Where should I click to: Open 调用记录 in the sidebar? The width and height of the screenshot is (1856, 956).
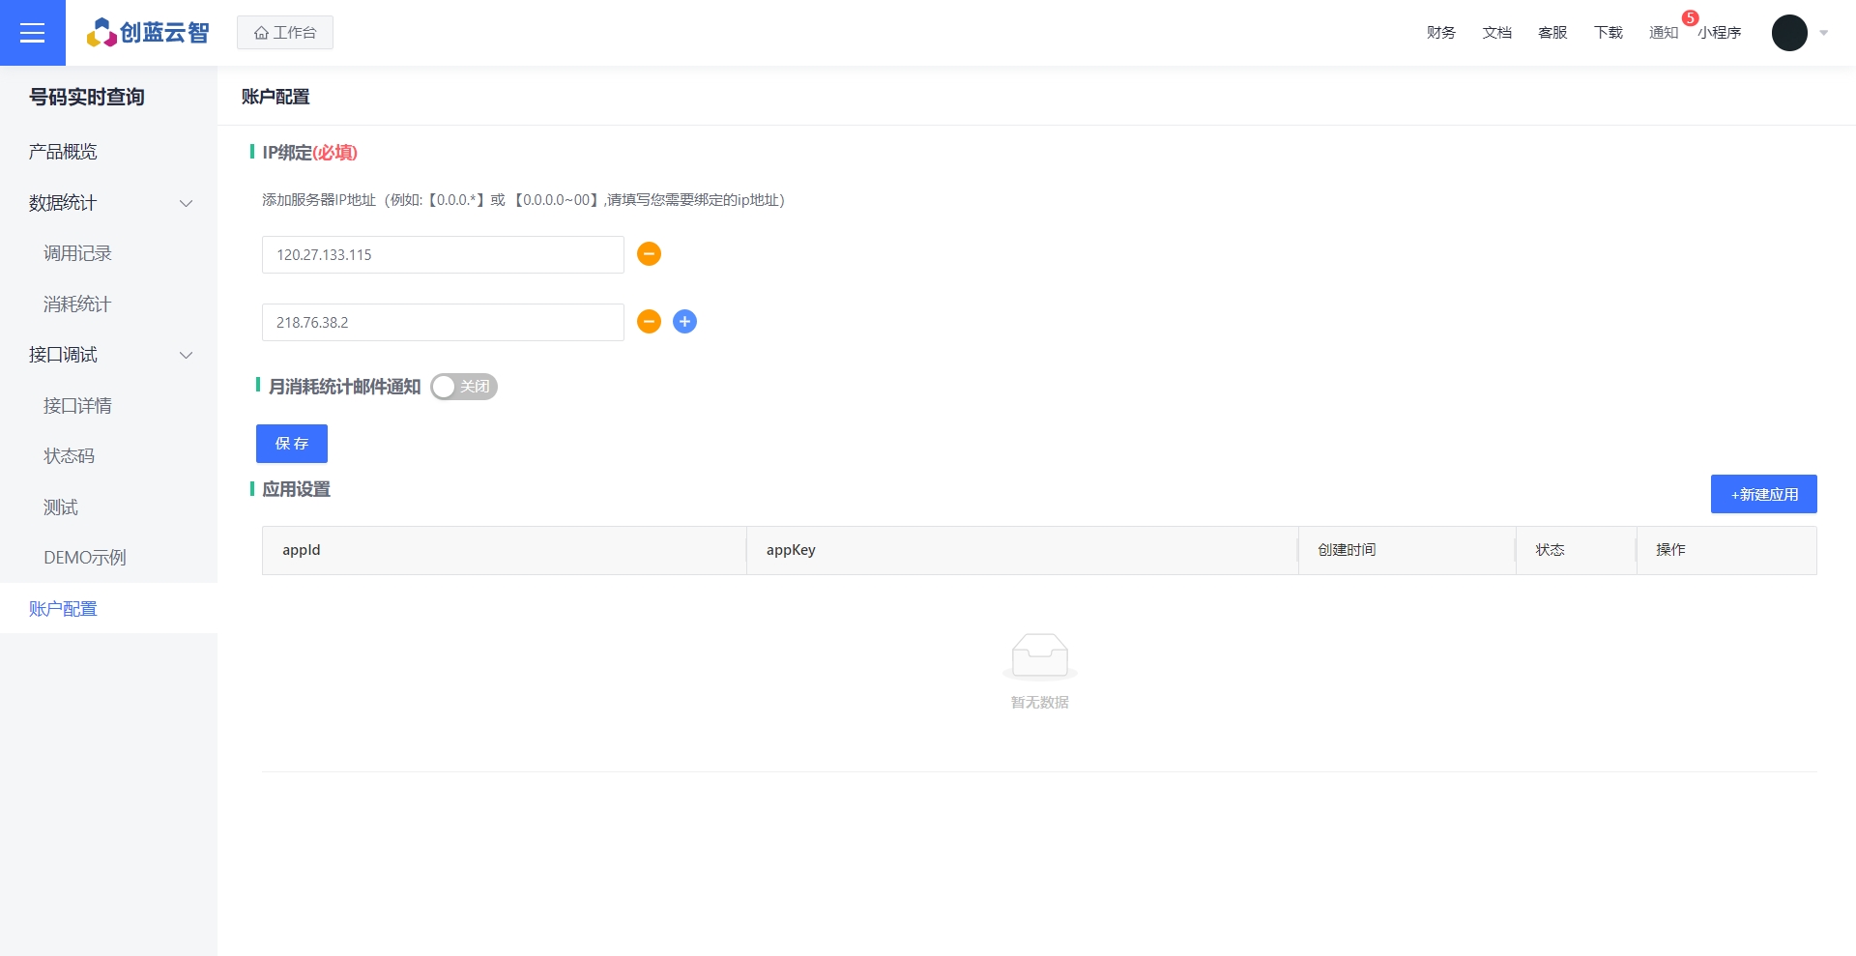(x=77, y=253)
